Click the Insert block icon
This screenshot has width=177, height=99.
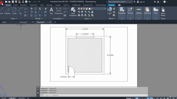[x=110, y=11]
